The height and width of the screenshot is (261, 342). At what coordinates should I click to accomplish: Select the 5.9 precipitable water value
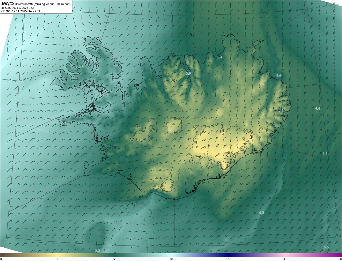tap(188, 73)
